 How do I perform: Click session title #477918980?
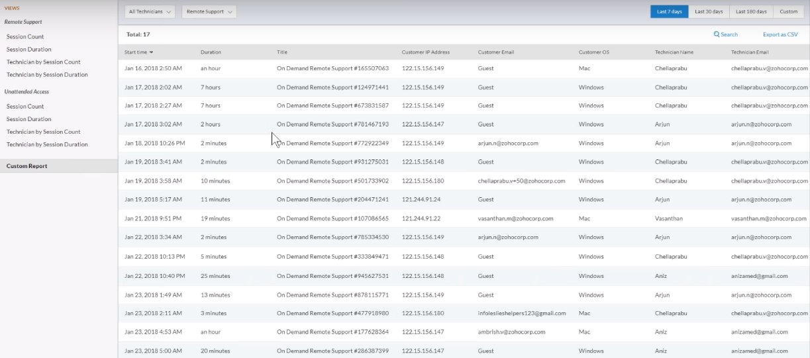click(332, 314)
